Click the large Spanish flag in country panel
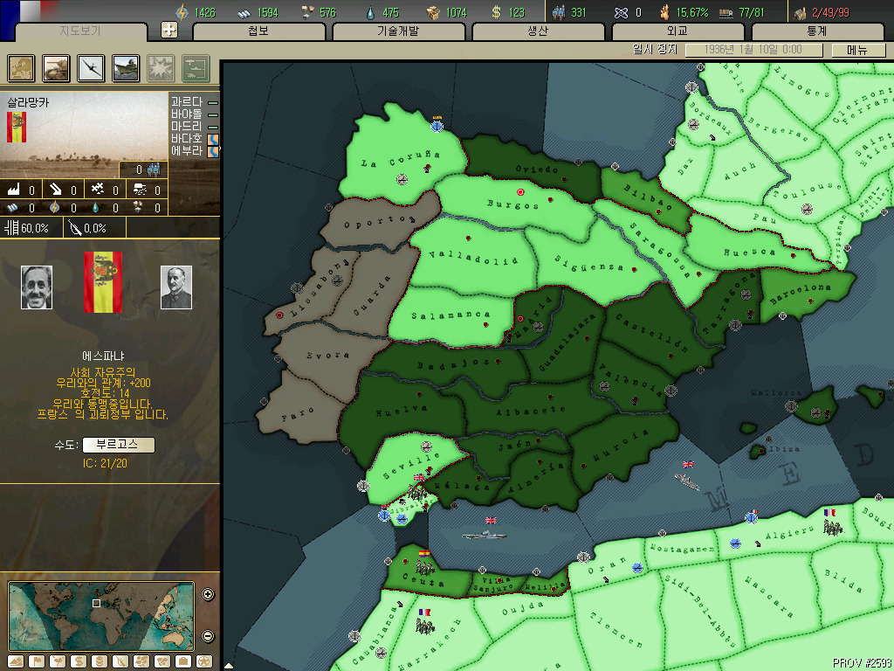 coord(103,282)
